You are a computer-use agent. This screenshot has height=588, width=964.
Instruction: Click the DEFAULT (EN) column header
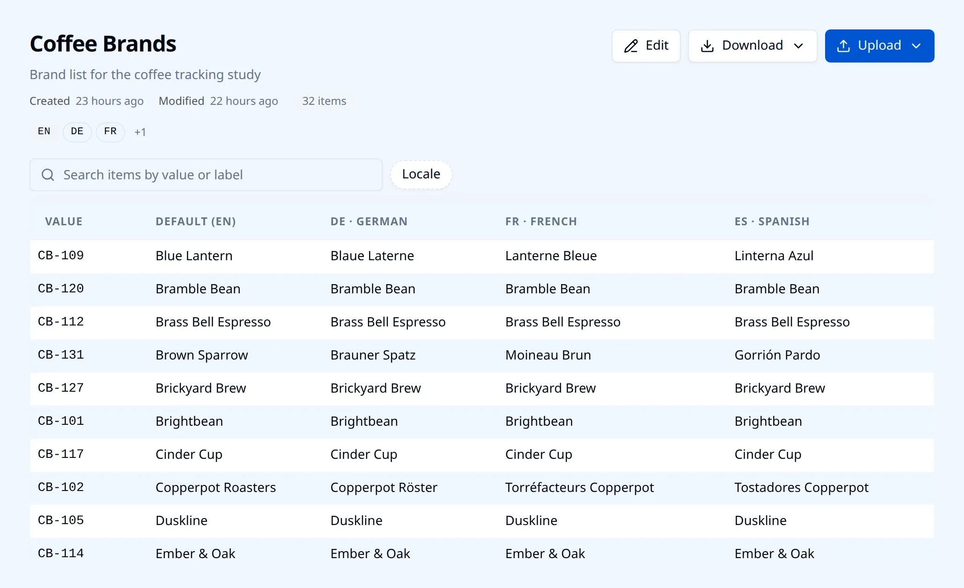pyautogui.click(x=195, y=222)
